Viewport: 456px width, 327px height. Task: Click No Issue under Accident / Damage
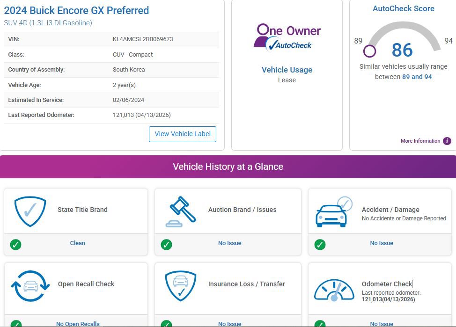382,243
